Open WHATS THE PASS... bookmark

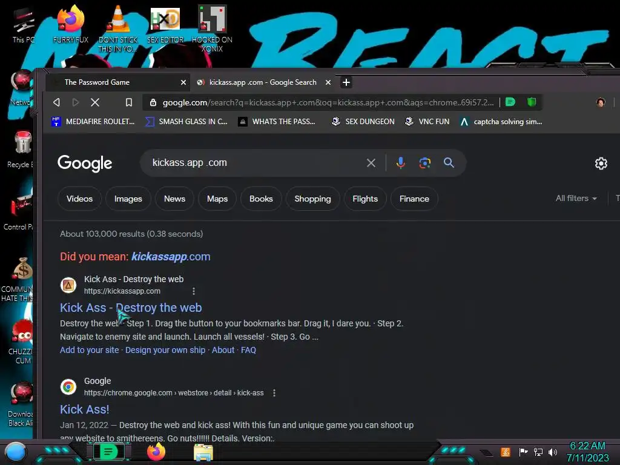pyautogui.click(x=277, y=121)
